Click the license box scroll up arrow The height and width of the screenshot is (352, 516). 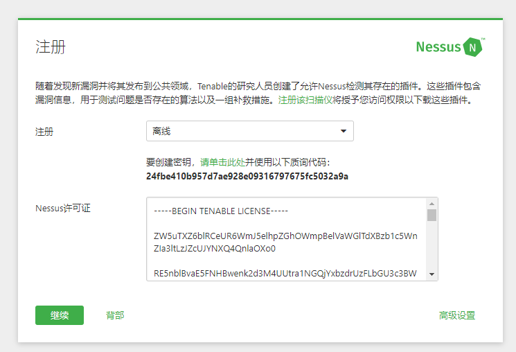(x=432, y=204)
